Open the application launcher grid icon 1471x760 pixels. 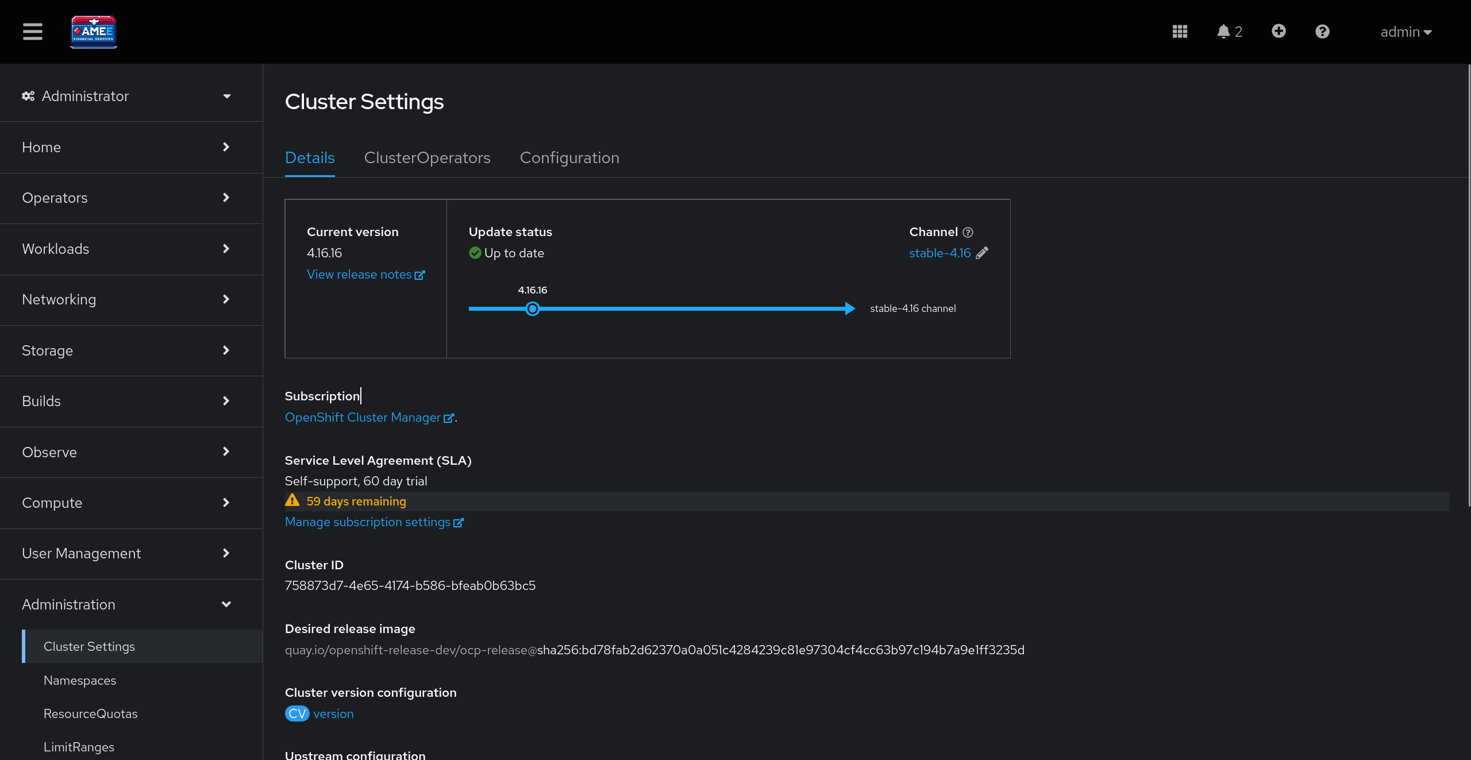1180,32
